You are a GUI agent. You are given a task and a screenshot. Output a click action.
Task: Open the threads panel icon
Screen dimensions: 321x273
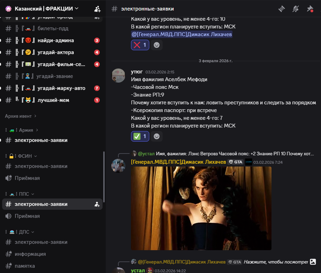click(x=281, y=9)
